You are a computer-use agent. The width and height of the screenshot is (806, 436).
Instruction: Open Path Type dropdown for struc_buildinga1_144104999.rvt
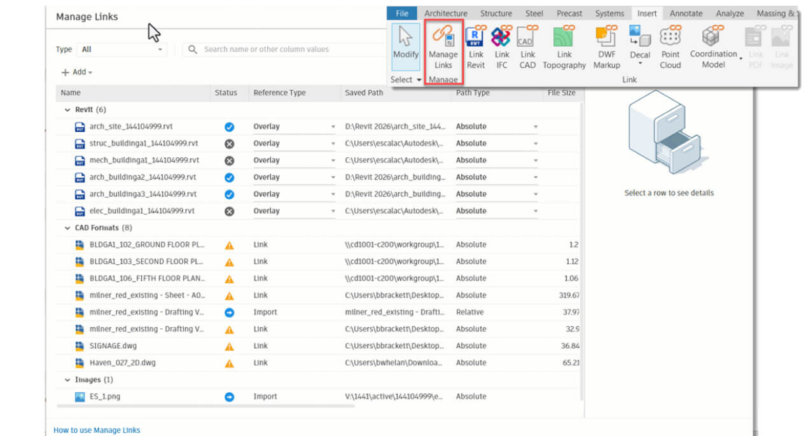click(x=496, y=143)
